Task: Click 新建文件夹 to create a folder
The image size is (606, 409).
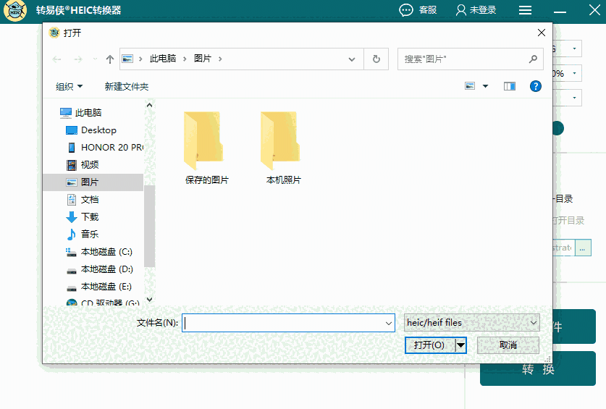Action: coord(127,86)
